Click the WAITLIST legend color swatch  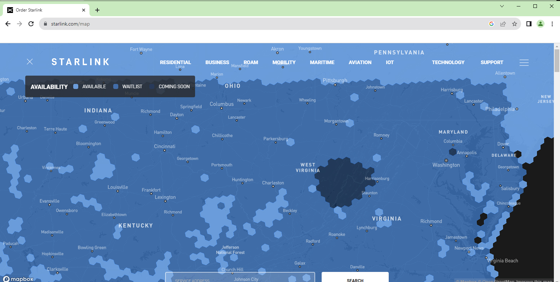(x=116, y=86)
